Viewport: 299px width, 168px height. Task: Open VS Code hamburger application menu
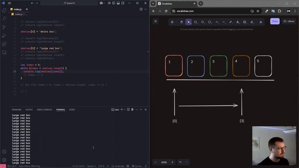coord(9,3)
